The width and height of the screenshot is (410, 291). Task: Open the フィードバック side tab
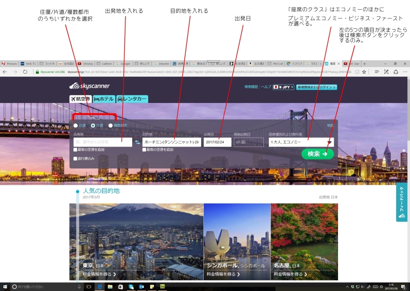(402, 202)
